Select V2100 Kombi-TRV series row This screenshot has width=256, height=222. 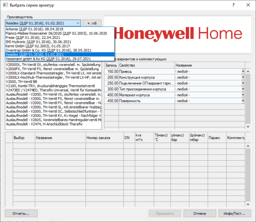[x=53, y=86]
